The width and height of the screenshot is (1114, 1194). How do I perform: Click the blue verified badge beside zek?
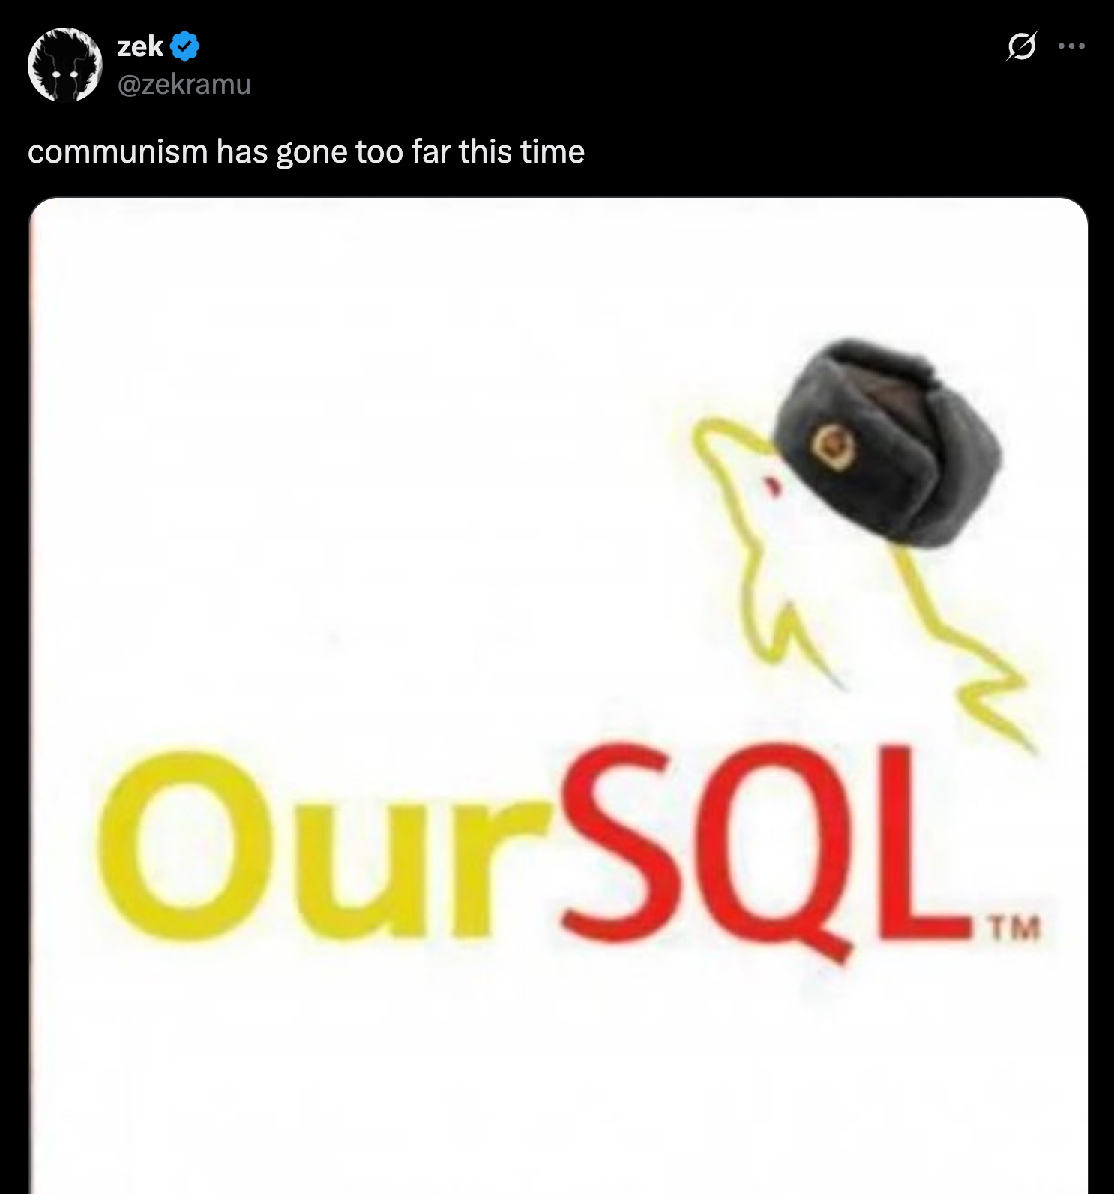(184, 47)
